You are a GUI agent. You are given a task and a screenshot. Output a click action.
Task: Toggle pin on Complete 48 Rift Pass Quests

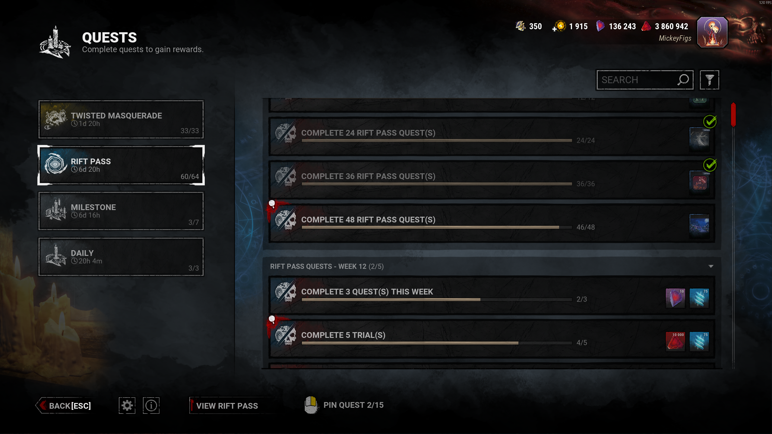(272, 204)
